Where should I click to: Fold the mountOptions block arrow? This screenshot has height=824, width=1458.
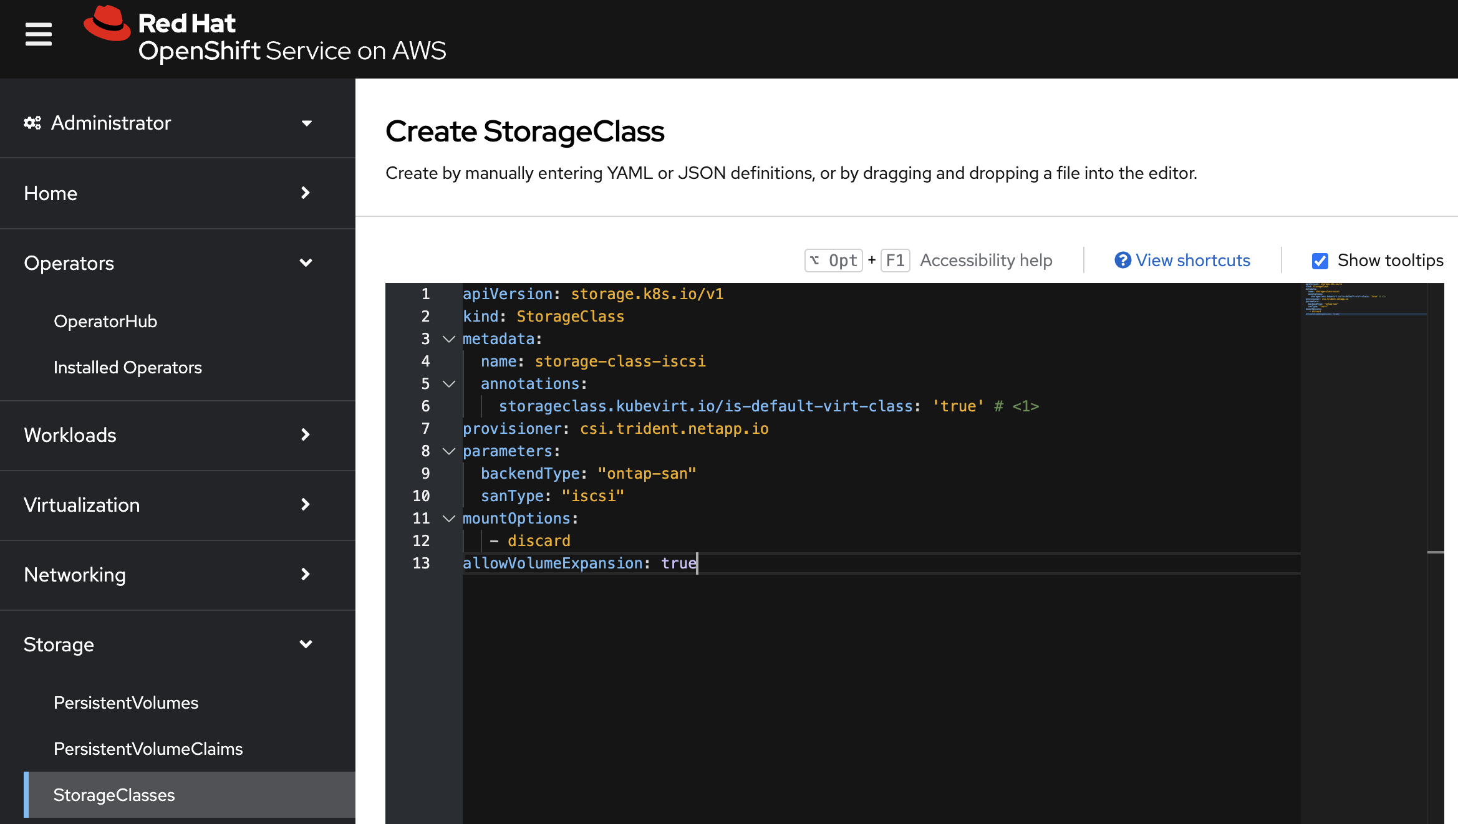(x=448, y=519)
